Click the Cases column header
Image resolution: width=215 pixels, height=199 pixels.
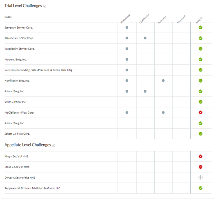tap(8, 17)
